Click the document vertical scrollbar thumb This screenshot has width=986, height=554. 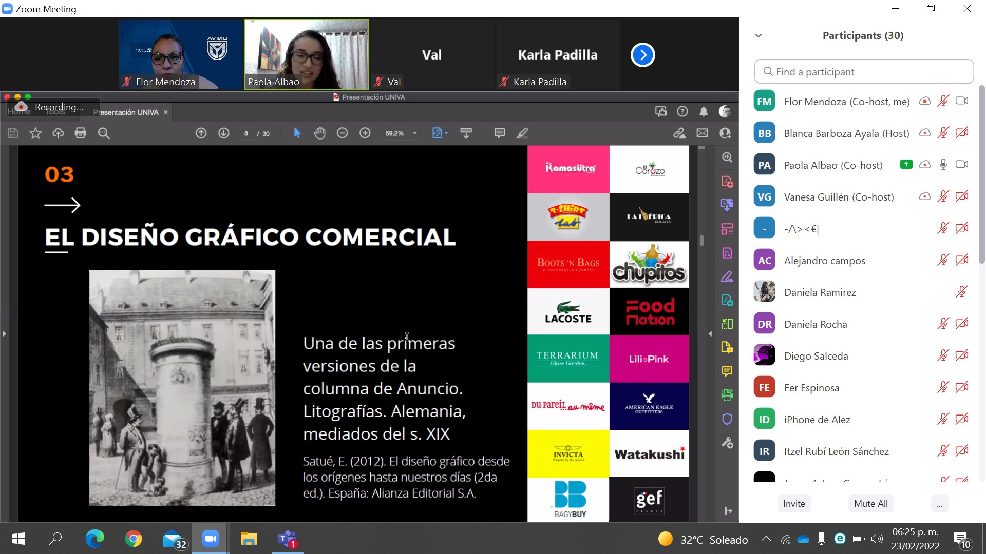(701, 241)
